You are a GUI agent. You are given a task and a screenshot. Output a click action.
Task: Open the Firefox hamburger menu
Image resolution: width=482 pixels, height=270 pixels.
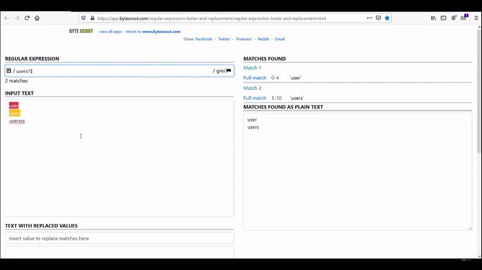[x=476, y=18]
